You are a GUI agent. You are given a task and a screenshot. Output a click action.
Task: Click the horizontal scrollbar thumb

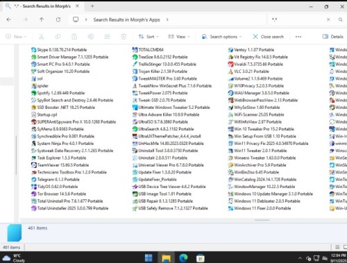(x=262, y=220)
